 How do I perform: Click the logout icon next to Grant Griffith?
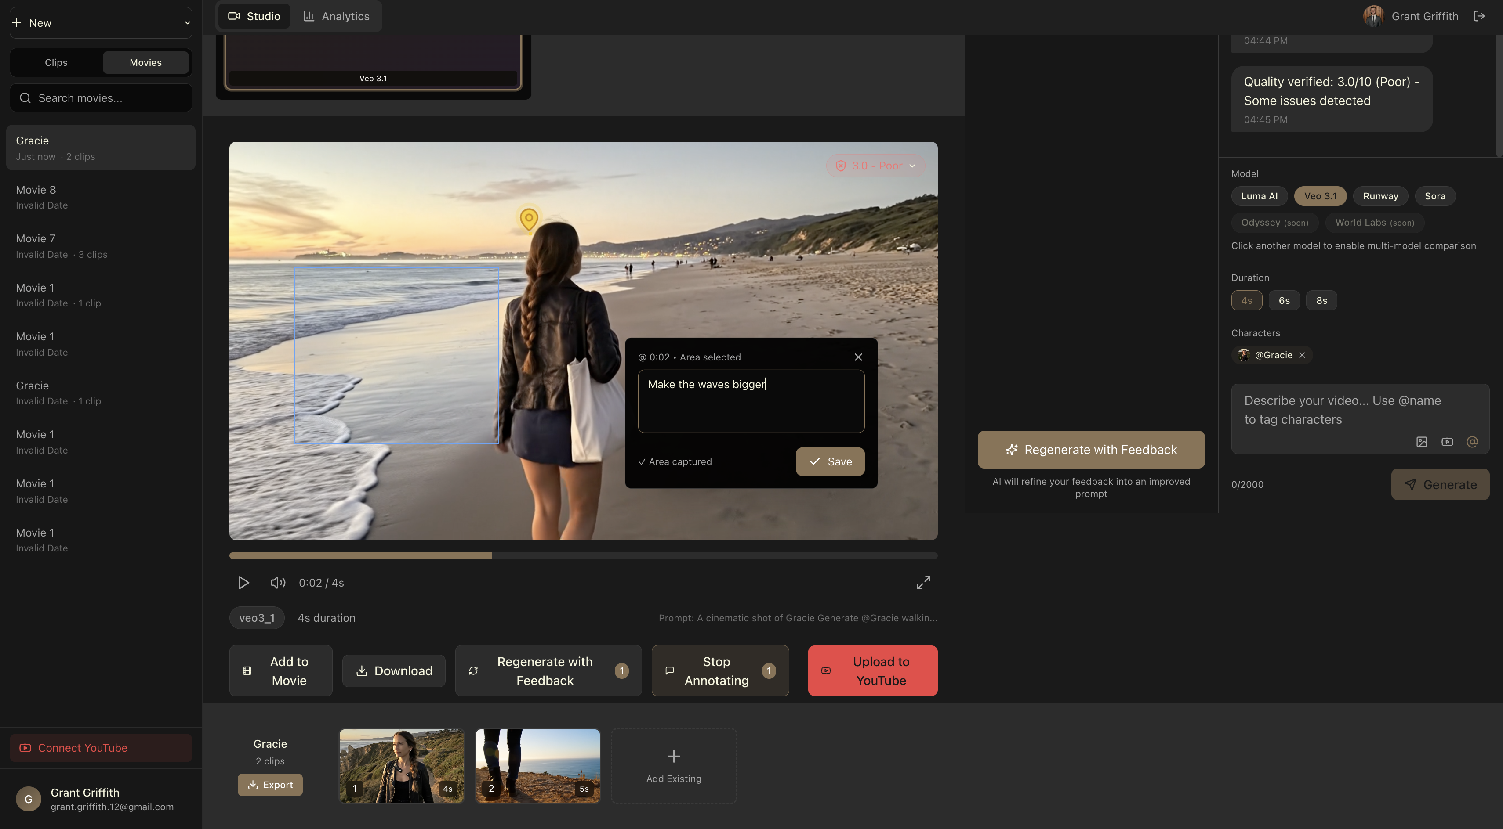(1479, 16)
